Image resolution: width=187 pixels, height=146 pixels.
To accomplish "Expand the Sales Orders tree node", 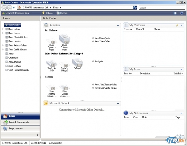I will coord(3,29).
